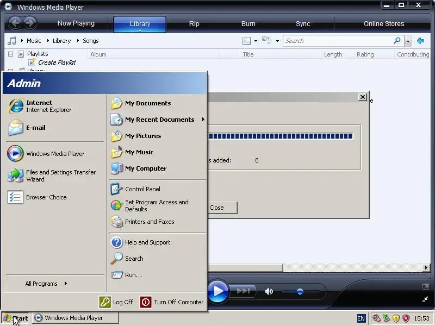This screenshot has height=326, width=435.
Task: Click the music note category icon
Action: pyautogui.click(x=11, y=41)
